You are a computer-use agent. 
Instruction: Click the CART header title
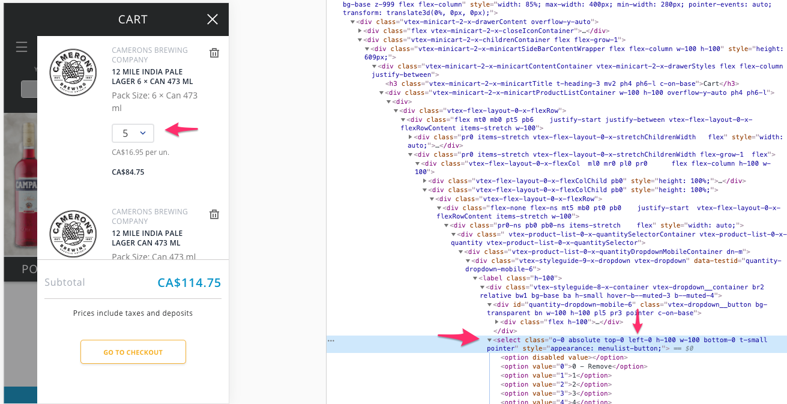(x=133, y=19)
